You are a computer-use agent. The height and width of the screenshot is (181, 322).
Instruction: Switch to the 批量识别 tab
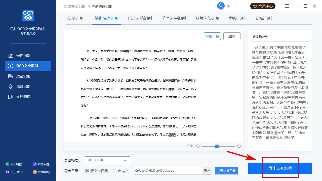[x=75, y=18]
